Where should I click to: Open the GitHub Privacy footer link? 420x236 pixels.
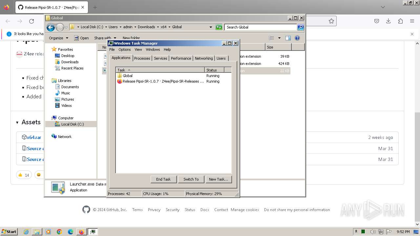pos(154,210)
